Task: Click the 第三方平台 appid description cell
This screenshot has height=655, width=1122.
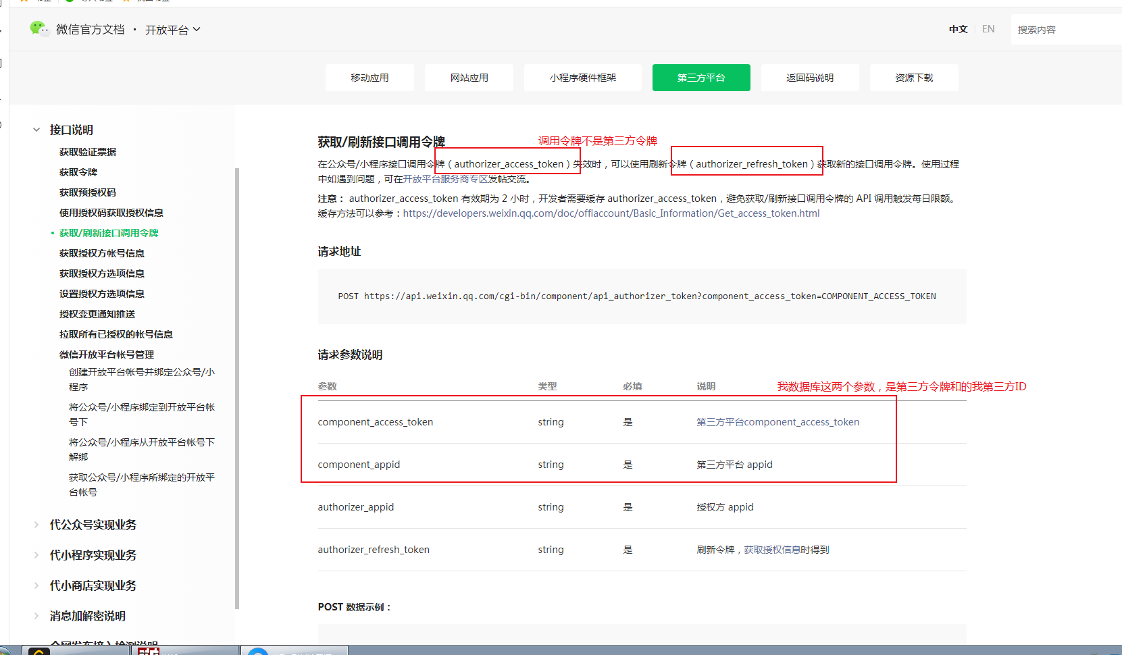Action: point(735,465)
